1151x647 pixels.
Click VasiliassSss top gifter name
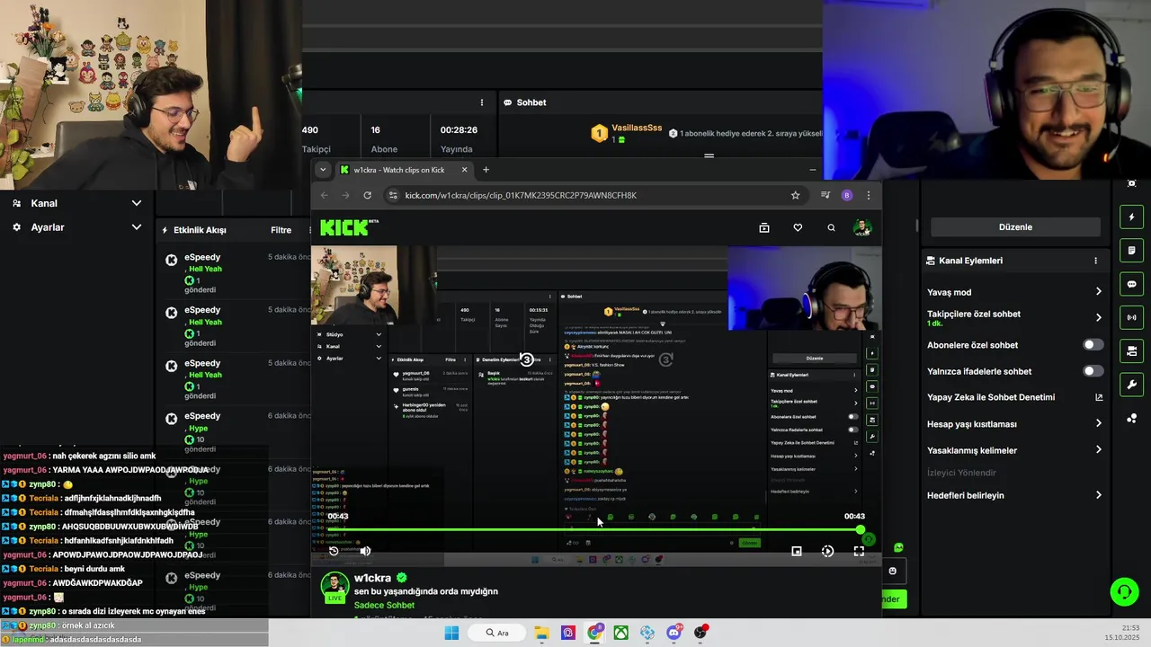pyautogui.click(x=637, y=129)
